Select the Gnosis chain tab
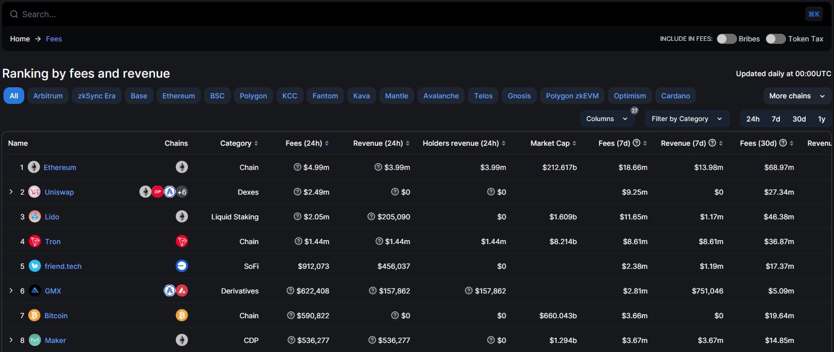 coord(519,96)
